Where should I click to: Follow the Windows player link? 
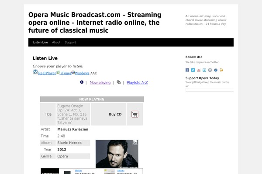click(x=82, y=73)
